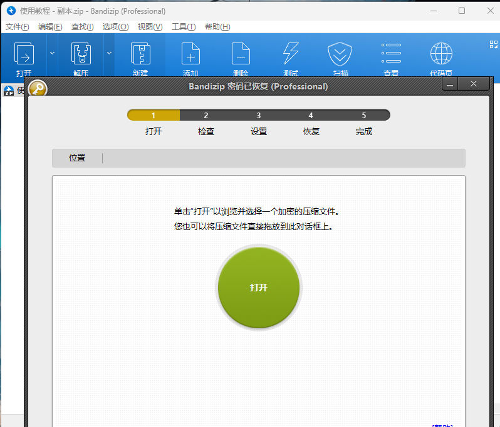Open the 查找(I) menu

click(x=82, y=27)
